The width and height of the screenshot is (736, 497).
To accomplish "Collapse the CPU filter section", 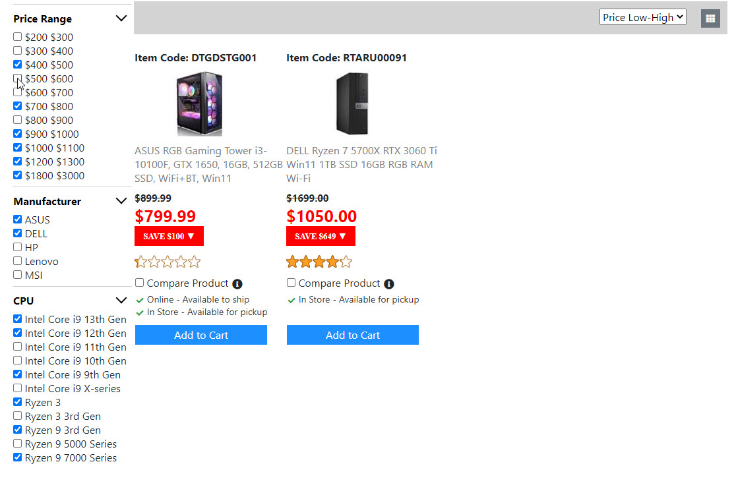I will click(121, 301).
